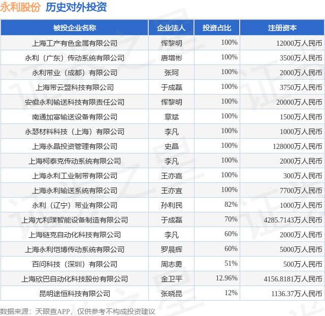The image size is (325, 316).
Task: Click legal person 王亦宜
Action: click(172, 191)
